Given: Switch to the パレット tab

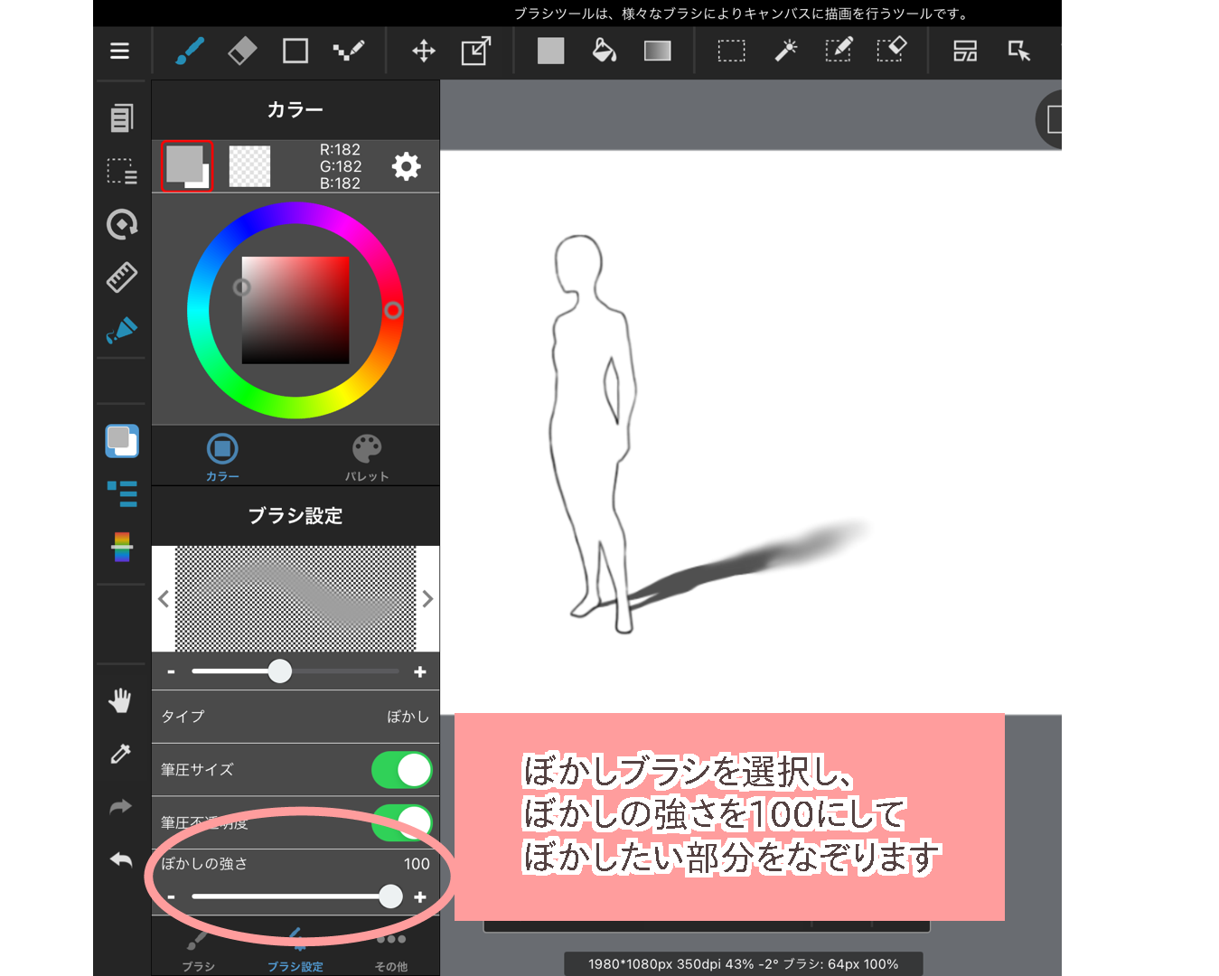Looking at the screenshot, I should pyautogui.click(x=367, y=456).
